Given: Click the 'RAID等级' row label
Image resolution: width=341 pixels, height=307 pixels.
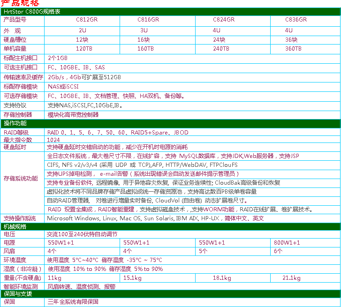Looking at the screenshot, I should [16, 133].
